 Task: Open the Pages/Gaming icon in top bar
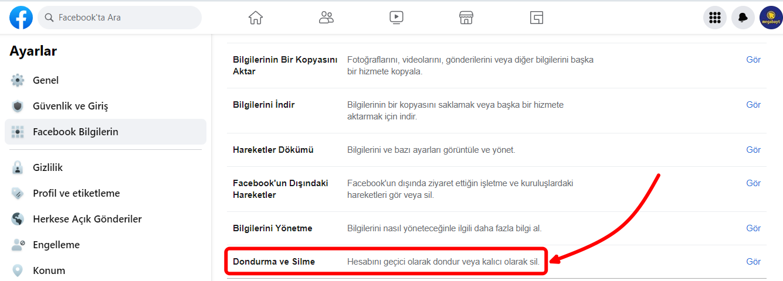(537, 18)
